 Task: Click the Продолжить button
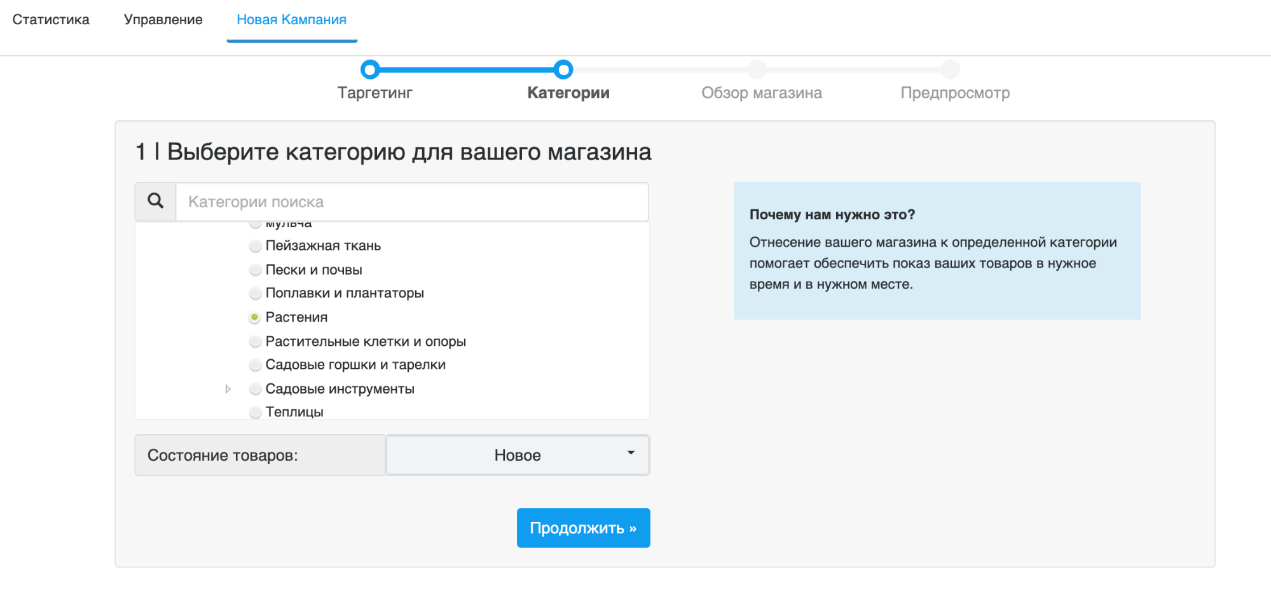[583, 528]
